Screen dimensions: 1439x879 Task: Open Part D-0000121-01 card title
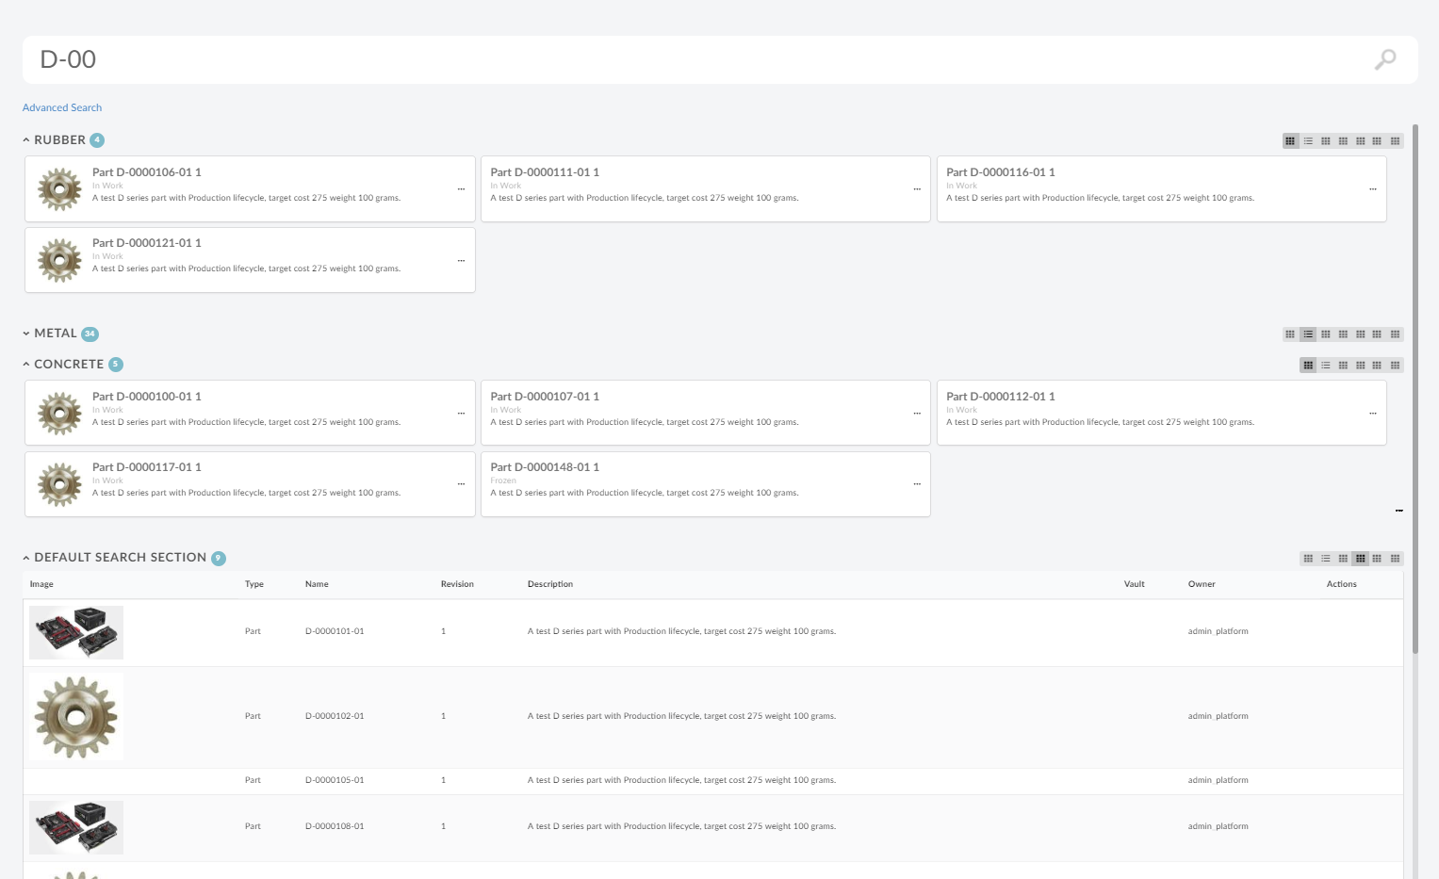146,243
